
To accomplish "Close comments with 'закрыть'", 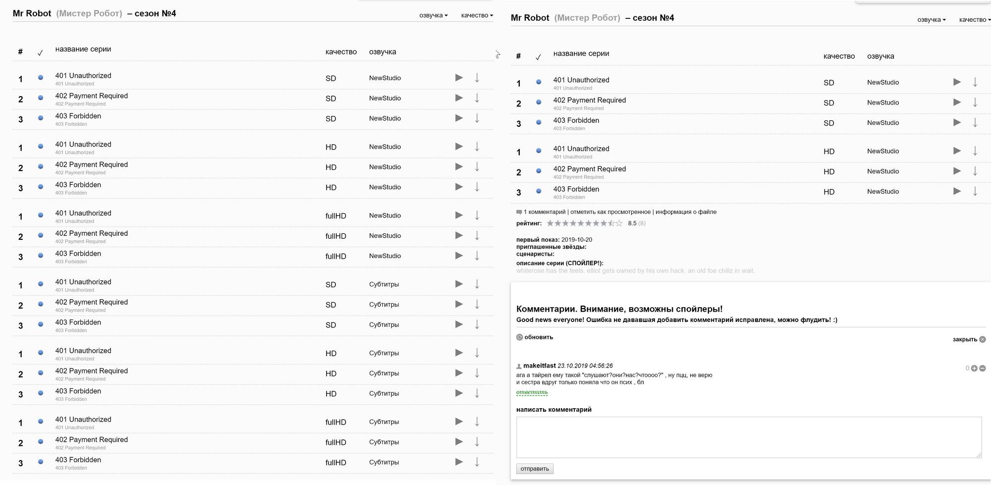I will click(x=969, y=339).
